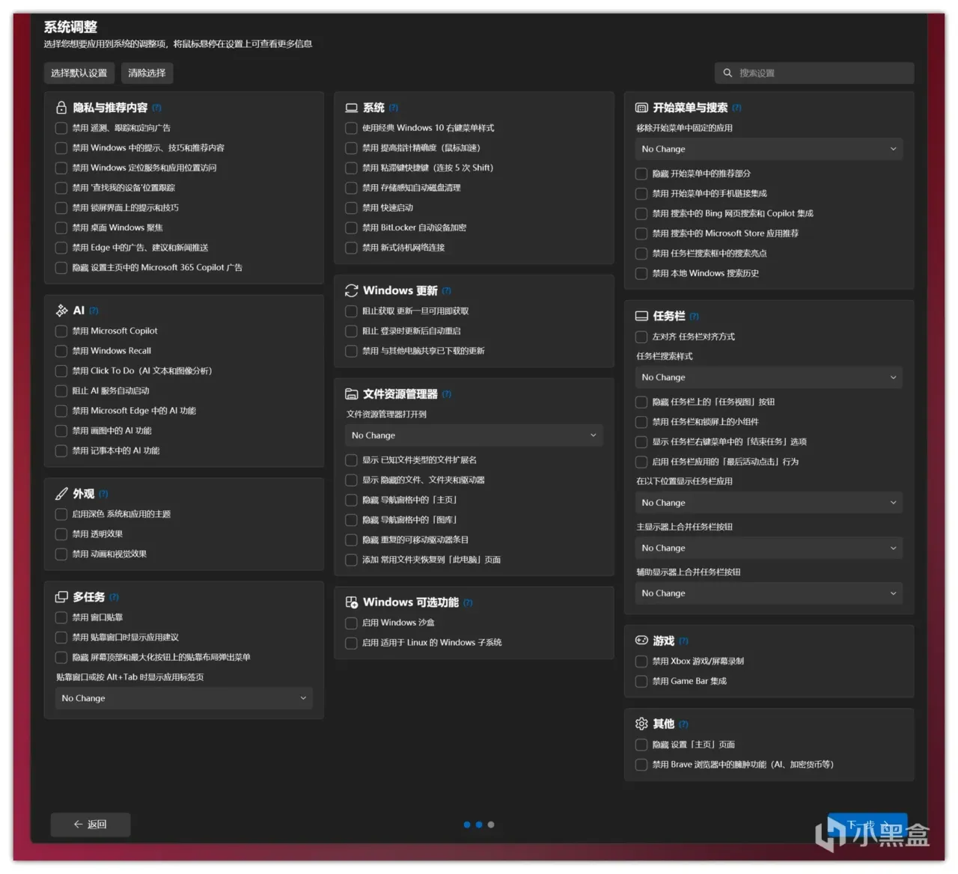Viewport: 958px width, 874px height.
Task: Click the 任务栏搜索样式 label
Action: [x=665, y=356]
